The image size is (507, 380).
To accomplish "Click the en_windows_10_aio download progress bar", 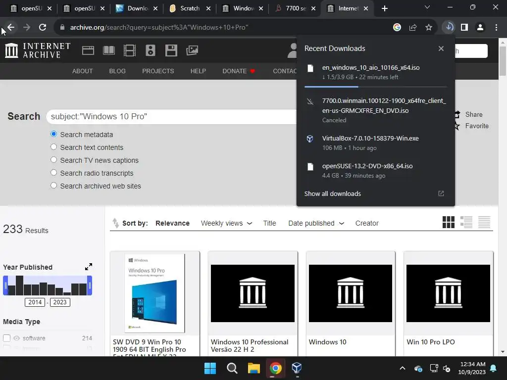I will [375, 87].
